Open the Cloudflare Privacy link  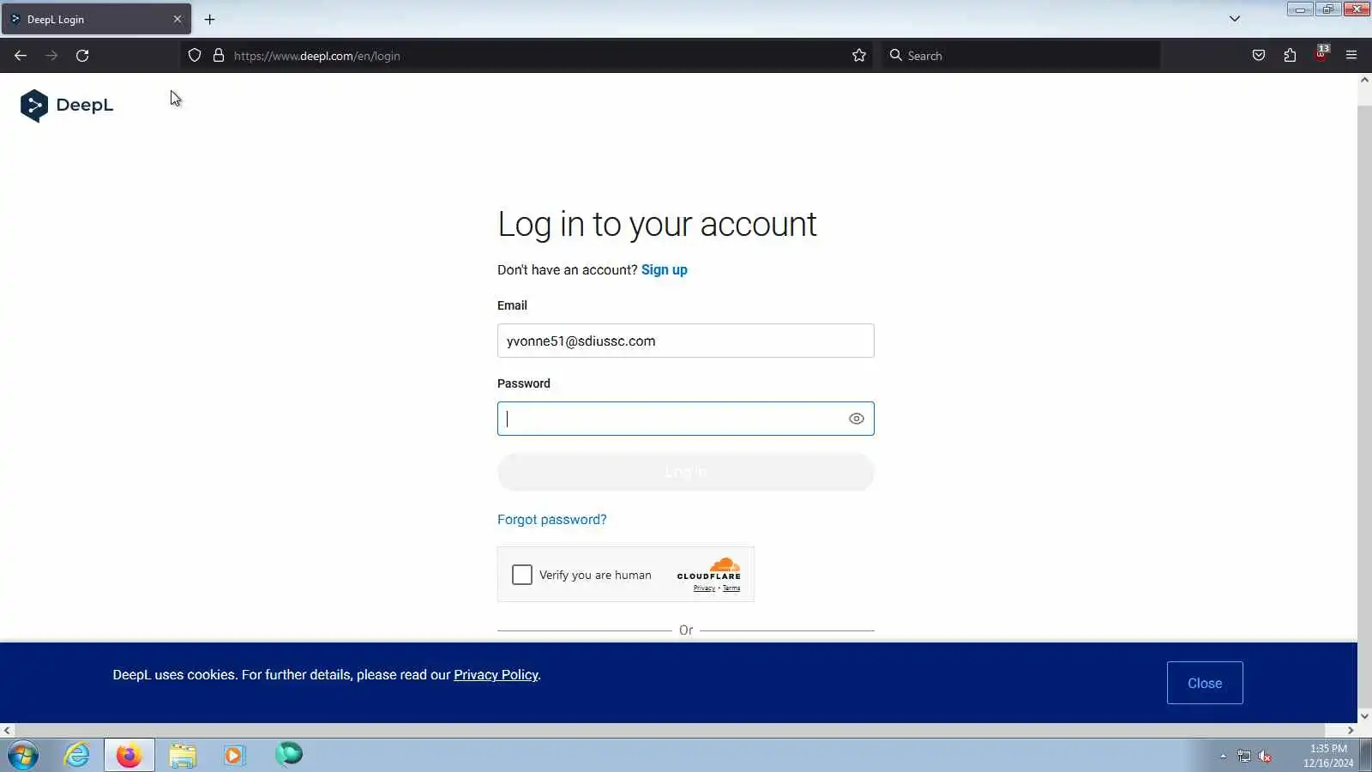click(x=704, y=588)
